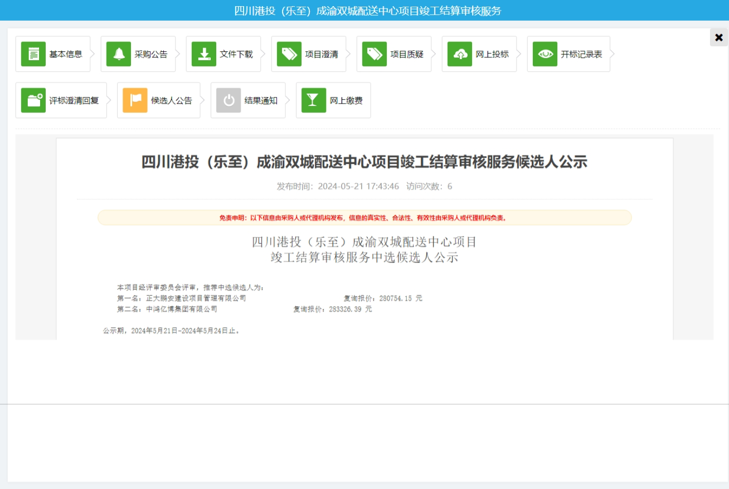
Task: Click the 评标澄清回复 folder icon
Action: tap(33, 100)
